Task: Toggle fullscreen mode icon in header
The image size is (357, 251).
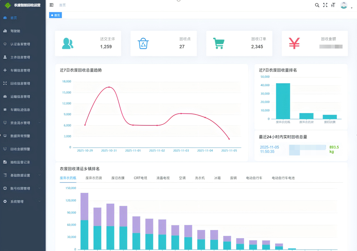Action: (x=325, y=5)
